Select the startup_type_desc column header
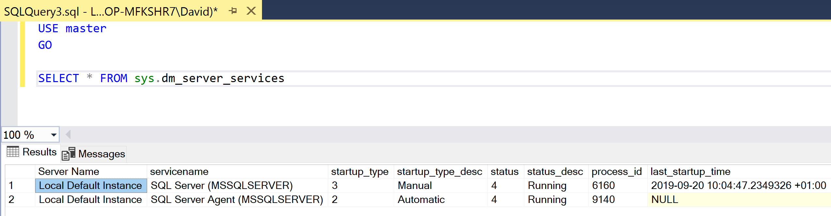The image size is (831, 216). point(439,171)
